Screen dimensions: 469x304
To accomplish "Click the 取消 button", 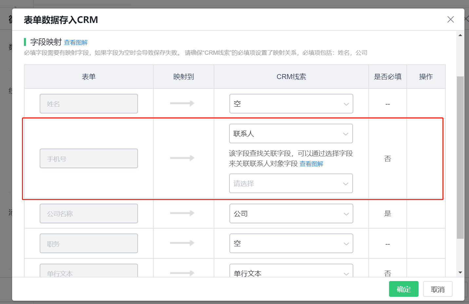I will (438, 289).
